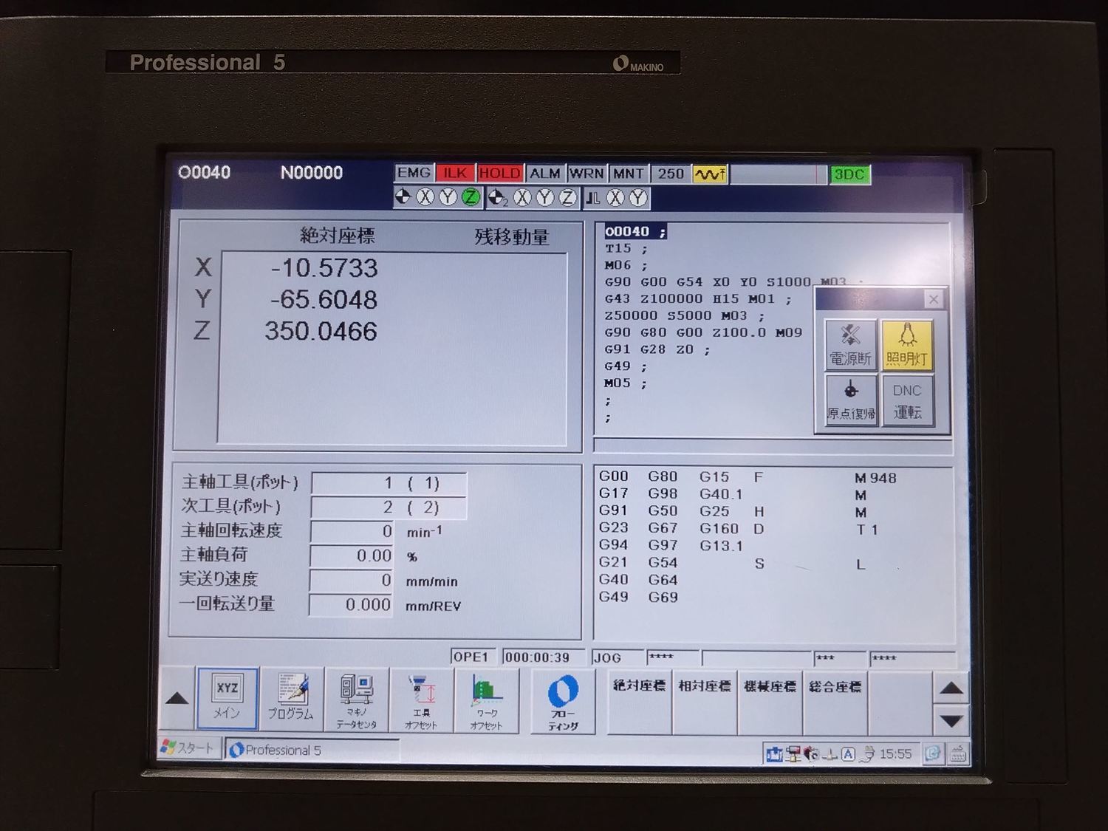Click the 原点復帰 home return icon

tap(851, 400)
